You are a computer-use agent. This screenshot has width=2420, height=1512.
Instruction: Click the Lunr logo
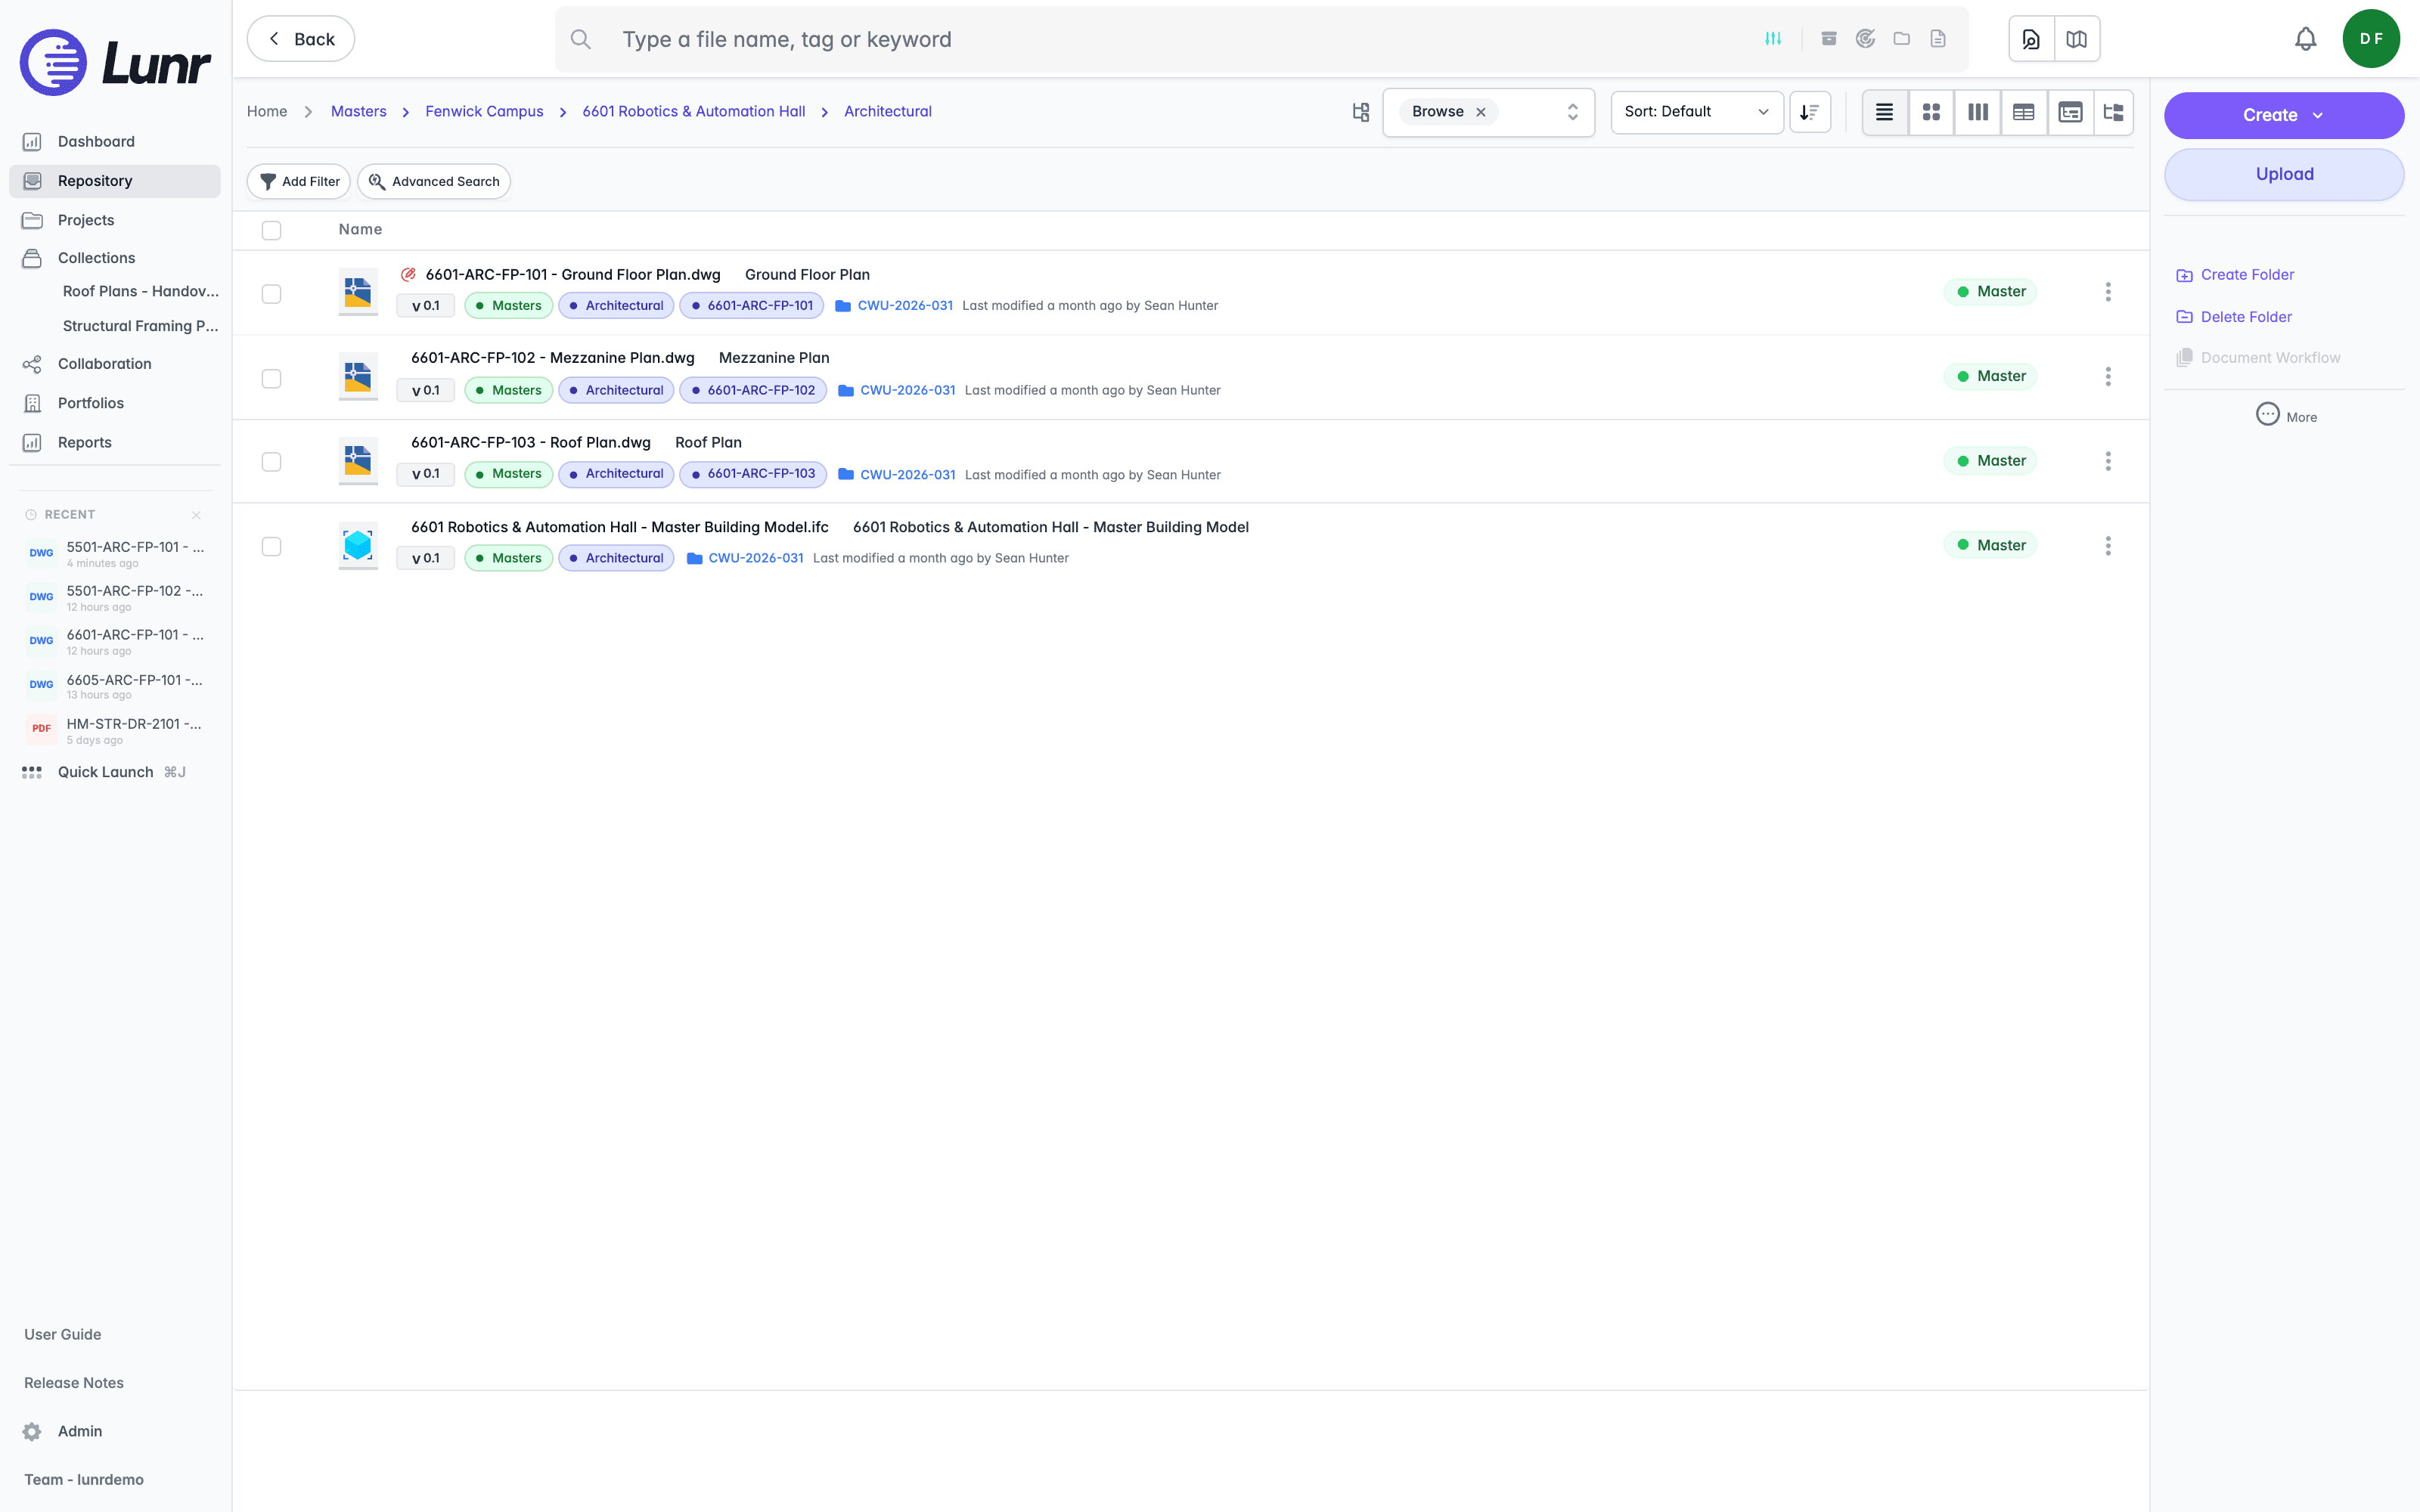point(115,63)
